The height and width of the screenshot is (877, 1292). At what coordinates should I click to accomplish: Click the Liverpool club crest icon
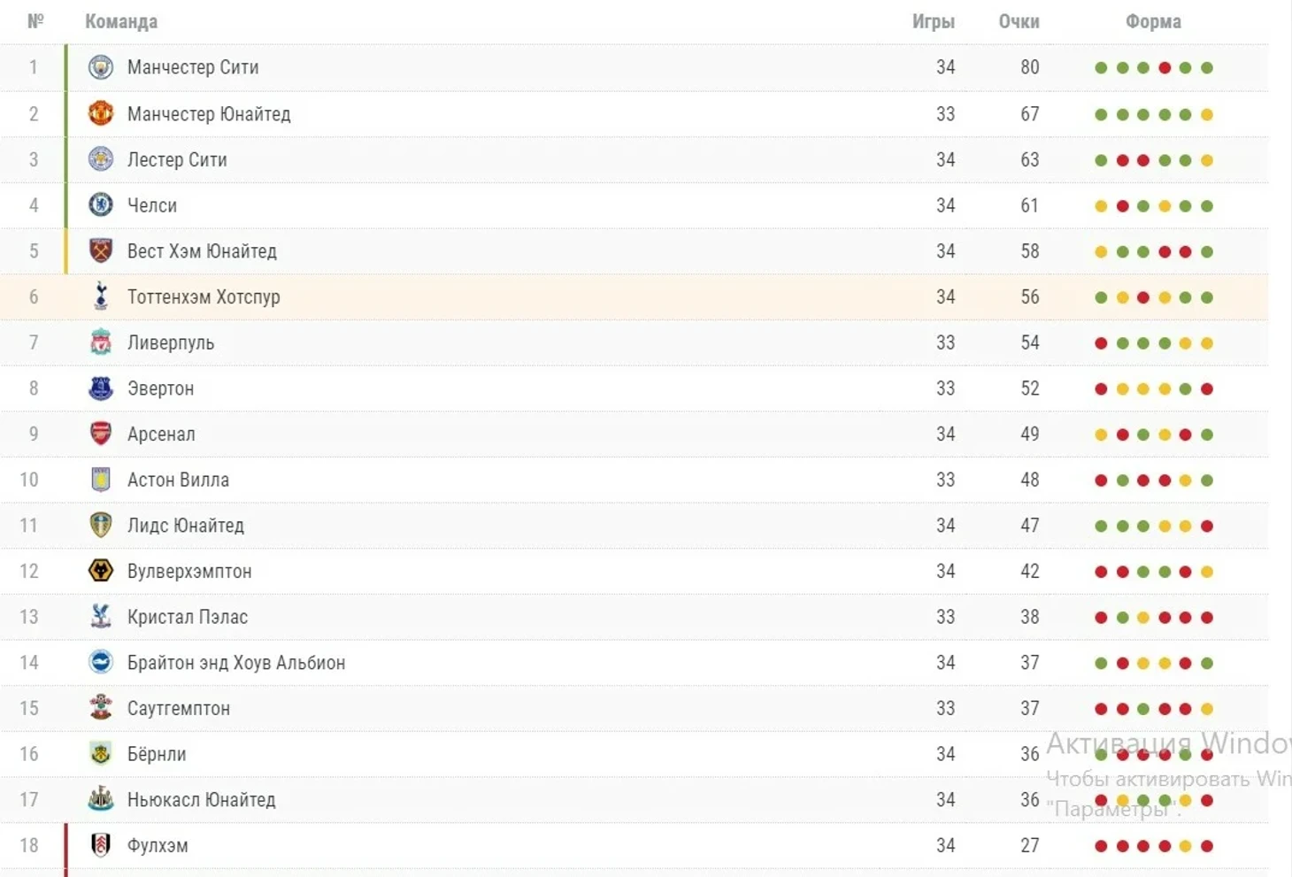101,342
